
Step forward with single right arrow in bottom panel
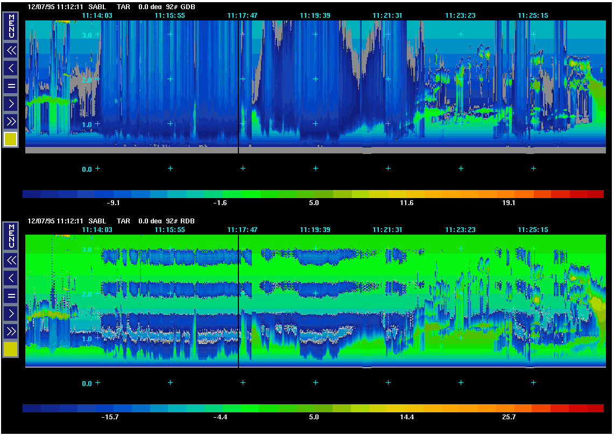coord(11,313)
